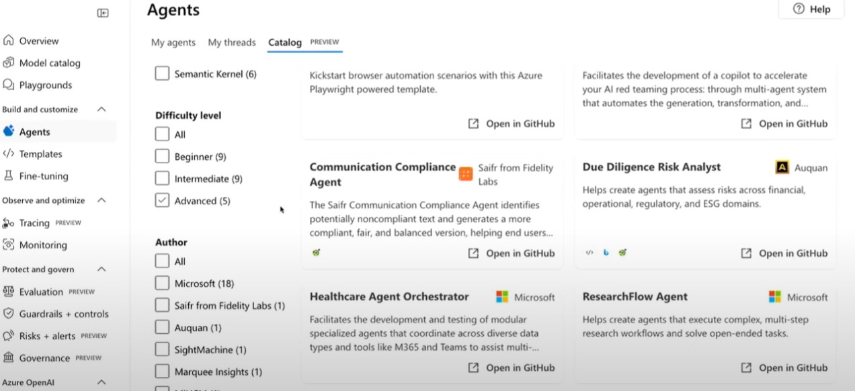
Task: Enable the Beginner (9) difficulty filter
Action: click(162, 157)
